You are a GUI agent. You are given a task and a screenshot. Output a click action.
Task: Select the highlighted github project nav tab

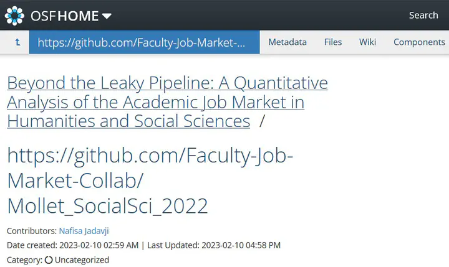pos(144,42)
